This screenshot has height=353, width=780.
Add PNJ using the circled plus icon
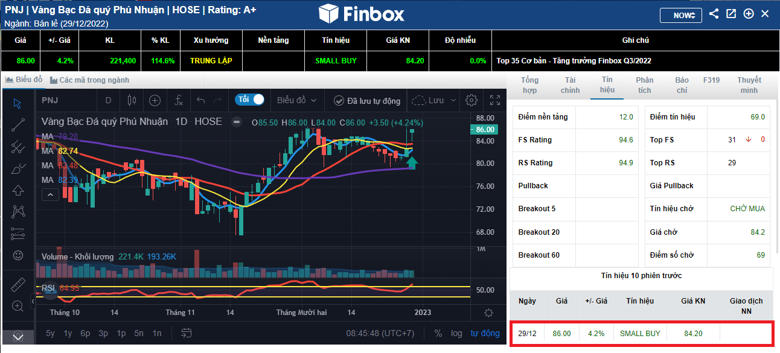[x=749, y=14]
